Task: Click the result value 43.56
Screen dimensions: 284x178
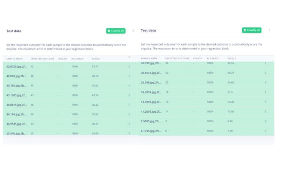Action: click(95, 95)
